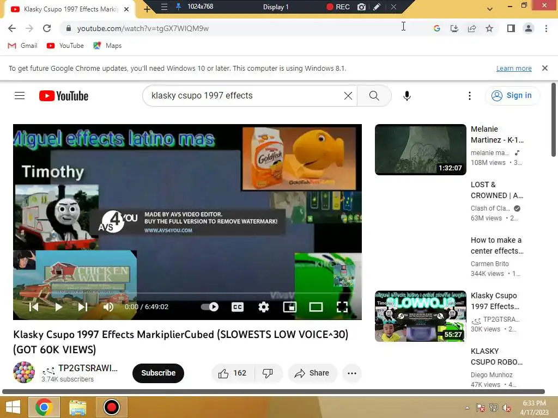Enter full screen mode
The width and height of the screenshot is (558, 418).
342,307
